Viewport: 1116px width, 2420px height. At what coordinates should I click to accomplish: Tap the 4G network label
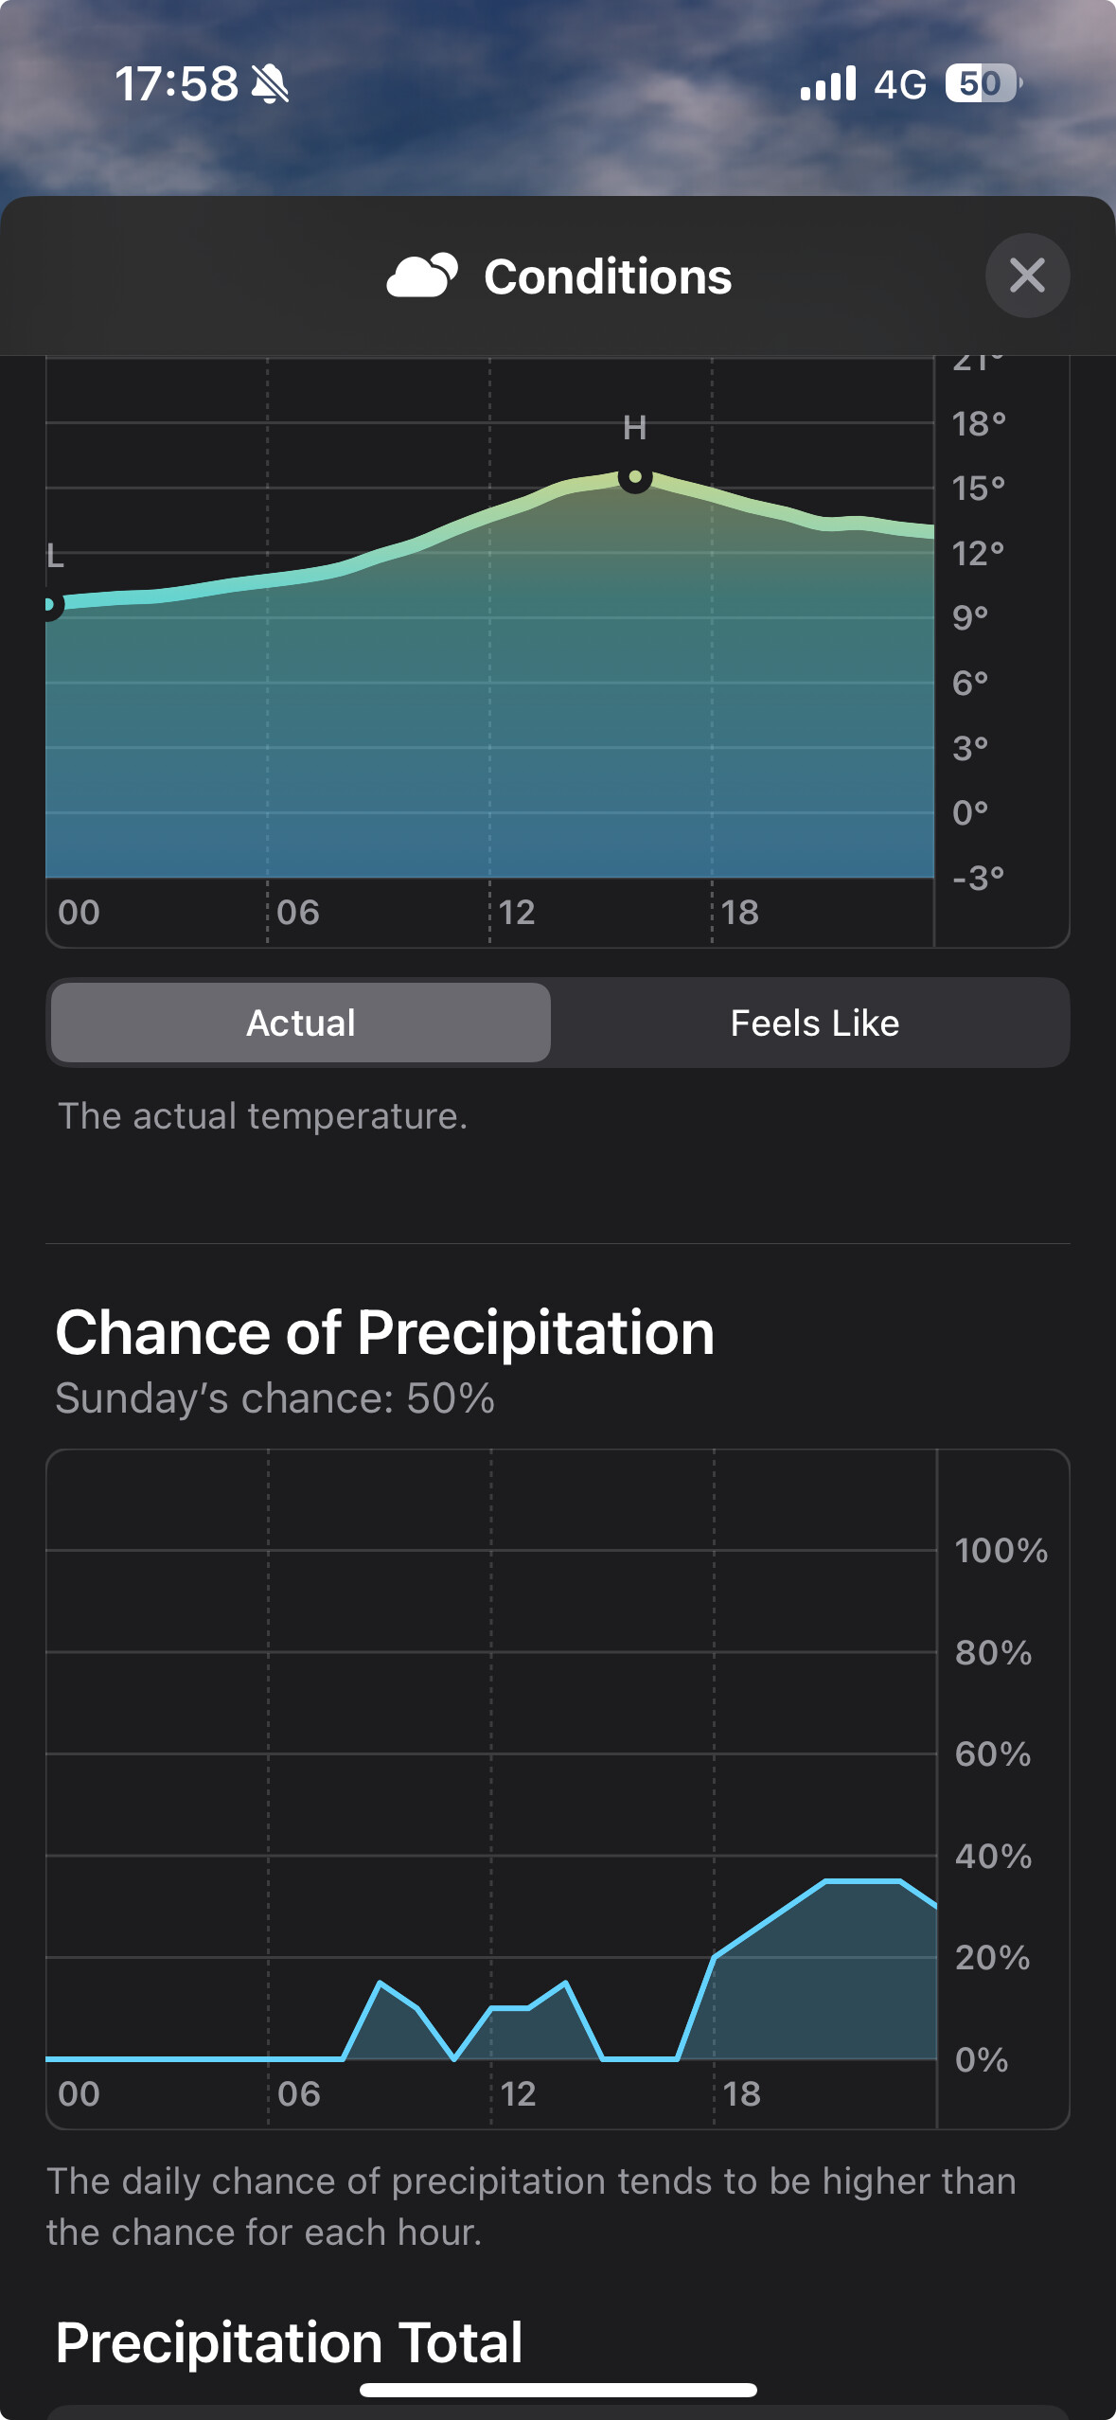[900, 84]
